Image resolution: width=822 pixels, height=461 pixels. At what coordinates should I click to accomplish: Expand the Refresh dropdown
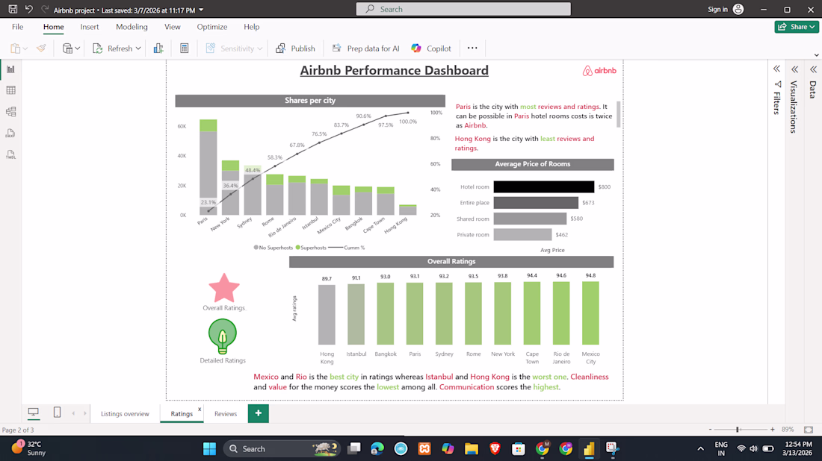(x=138, y=48)
